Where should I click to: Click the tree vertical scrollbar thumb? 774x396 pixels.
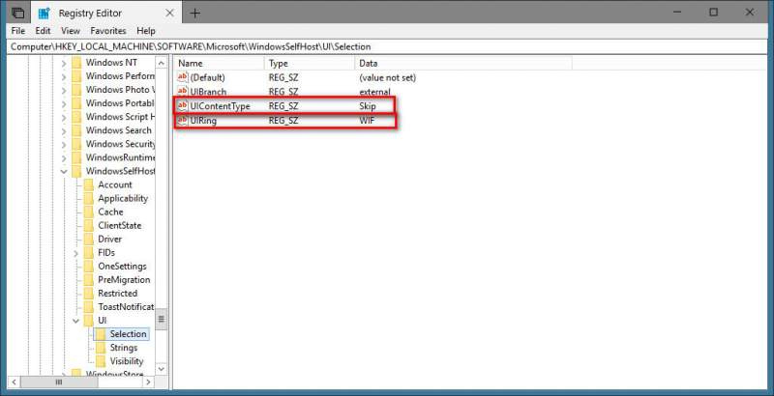162,319
